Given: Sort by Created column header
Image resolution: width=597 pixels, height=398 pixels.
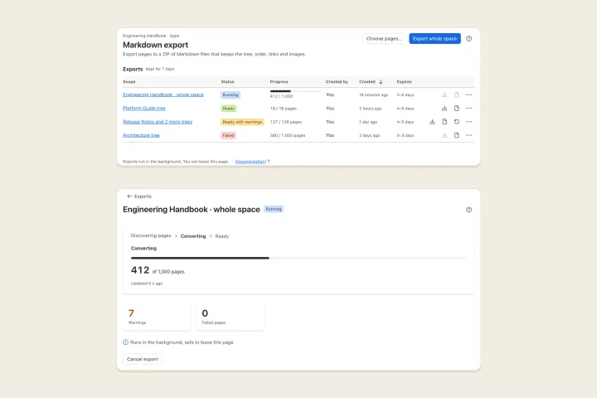Looking at the screenshot, I should click(x=367, y=82).
